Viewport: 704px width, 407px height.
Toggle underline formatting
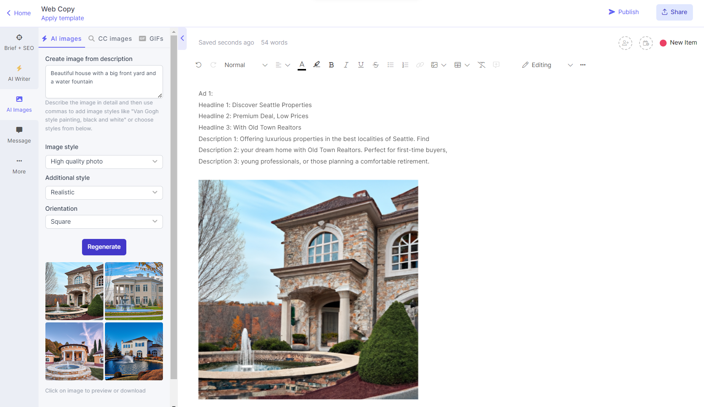coord(361,65)
